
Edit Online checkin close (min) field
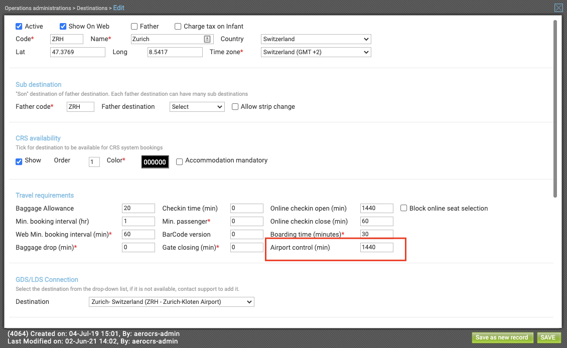(376, 221)
